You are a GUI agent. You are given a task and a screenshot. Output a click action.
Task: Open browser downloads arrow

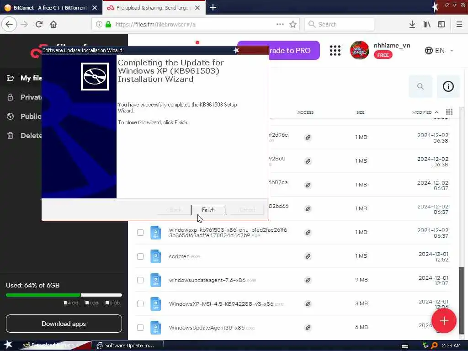pyautogui.click(x=412, y=25)
